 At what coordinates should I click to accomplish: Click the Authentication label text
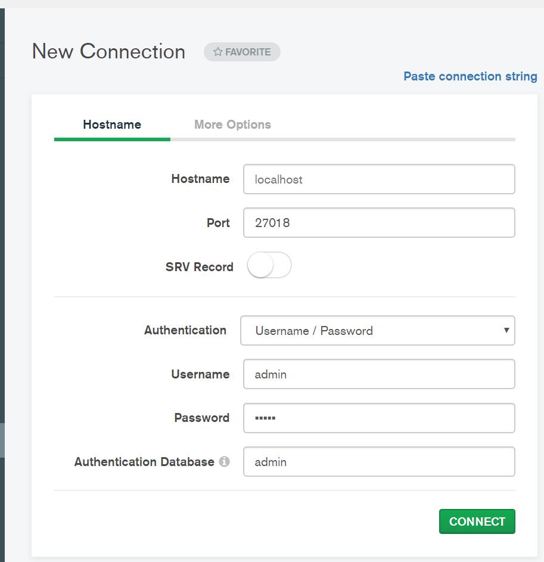pos(185,330)
